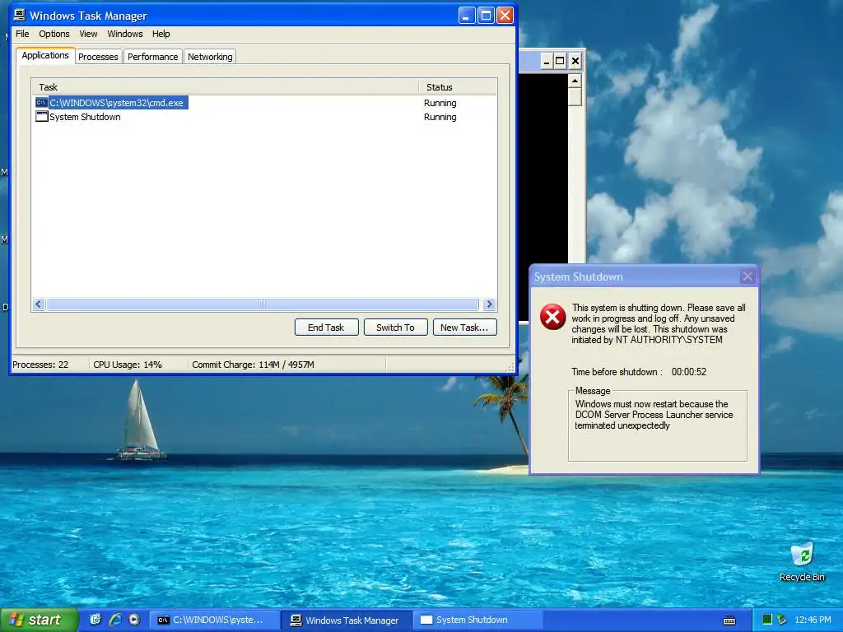Screen dimensions: 843x632
Task: Maximize the cmd window behind Task Manager
Action: [x=560, y=61]
